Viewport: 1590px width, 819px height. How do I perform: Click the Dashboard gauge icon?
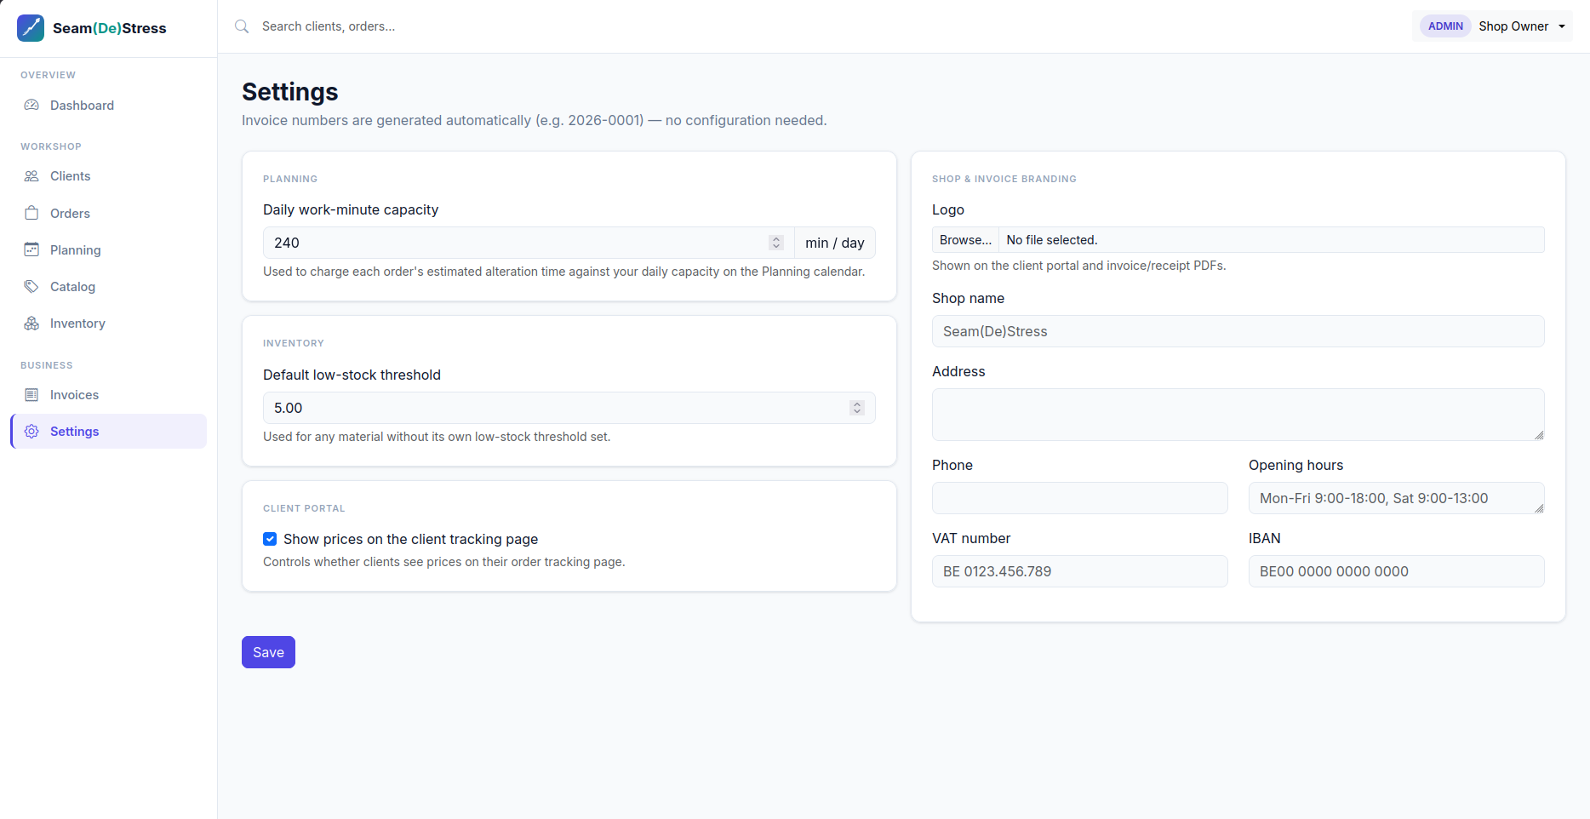pyautogui.click(x=31, y=106)
